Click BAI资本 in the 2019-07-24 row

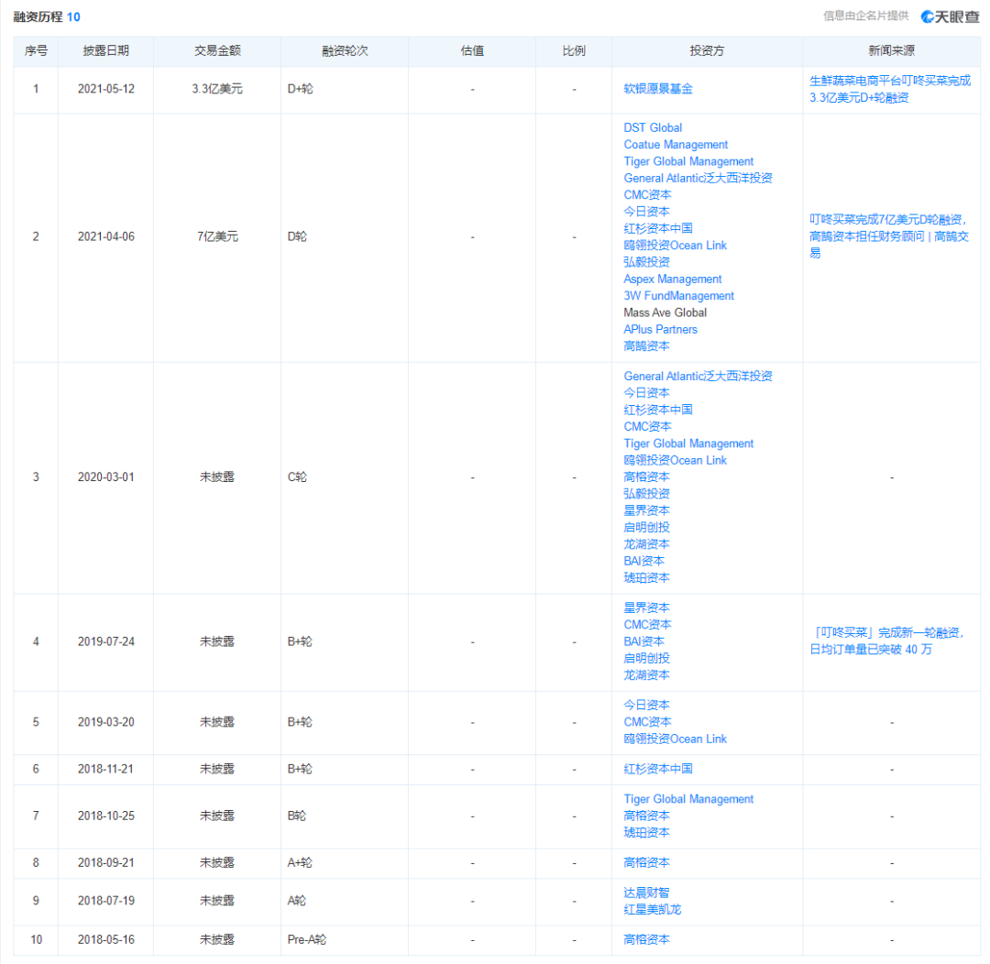644,641
